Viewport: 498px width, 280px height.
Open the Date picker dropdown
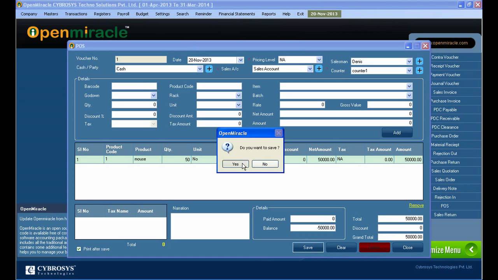[x=240, y=60]
